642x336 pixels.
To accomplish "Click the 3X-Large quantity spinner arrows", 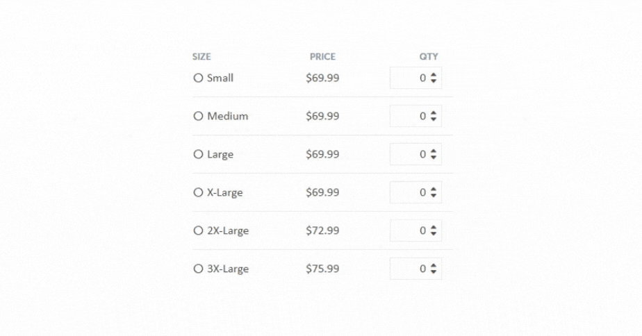I will coord(434,269).
